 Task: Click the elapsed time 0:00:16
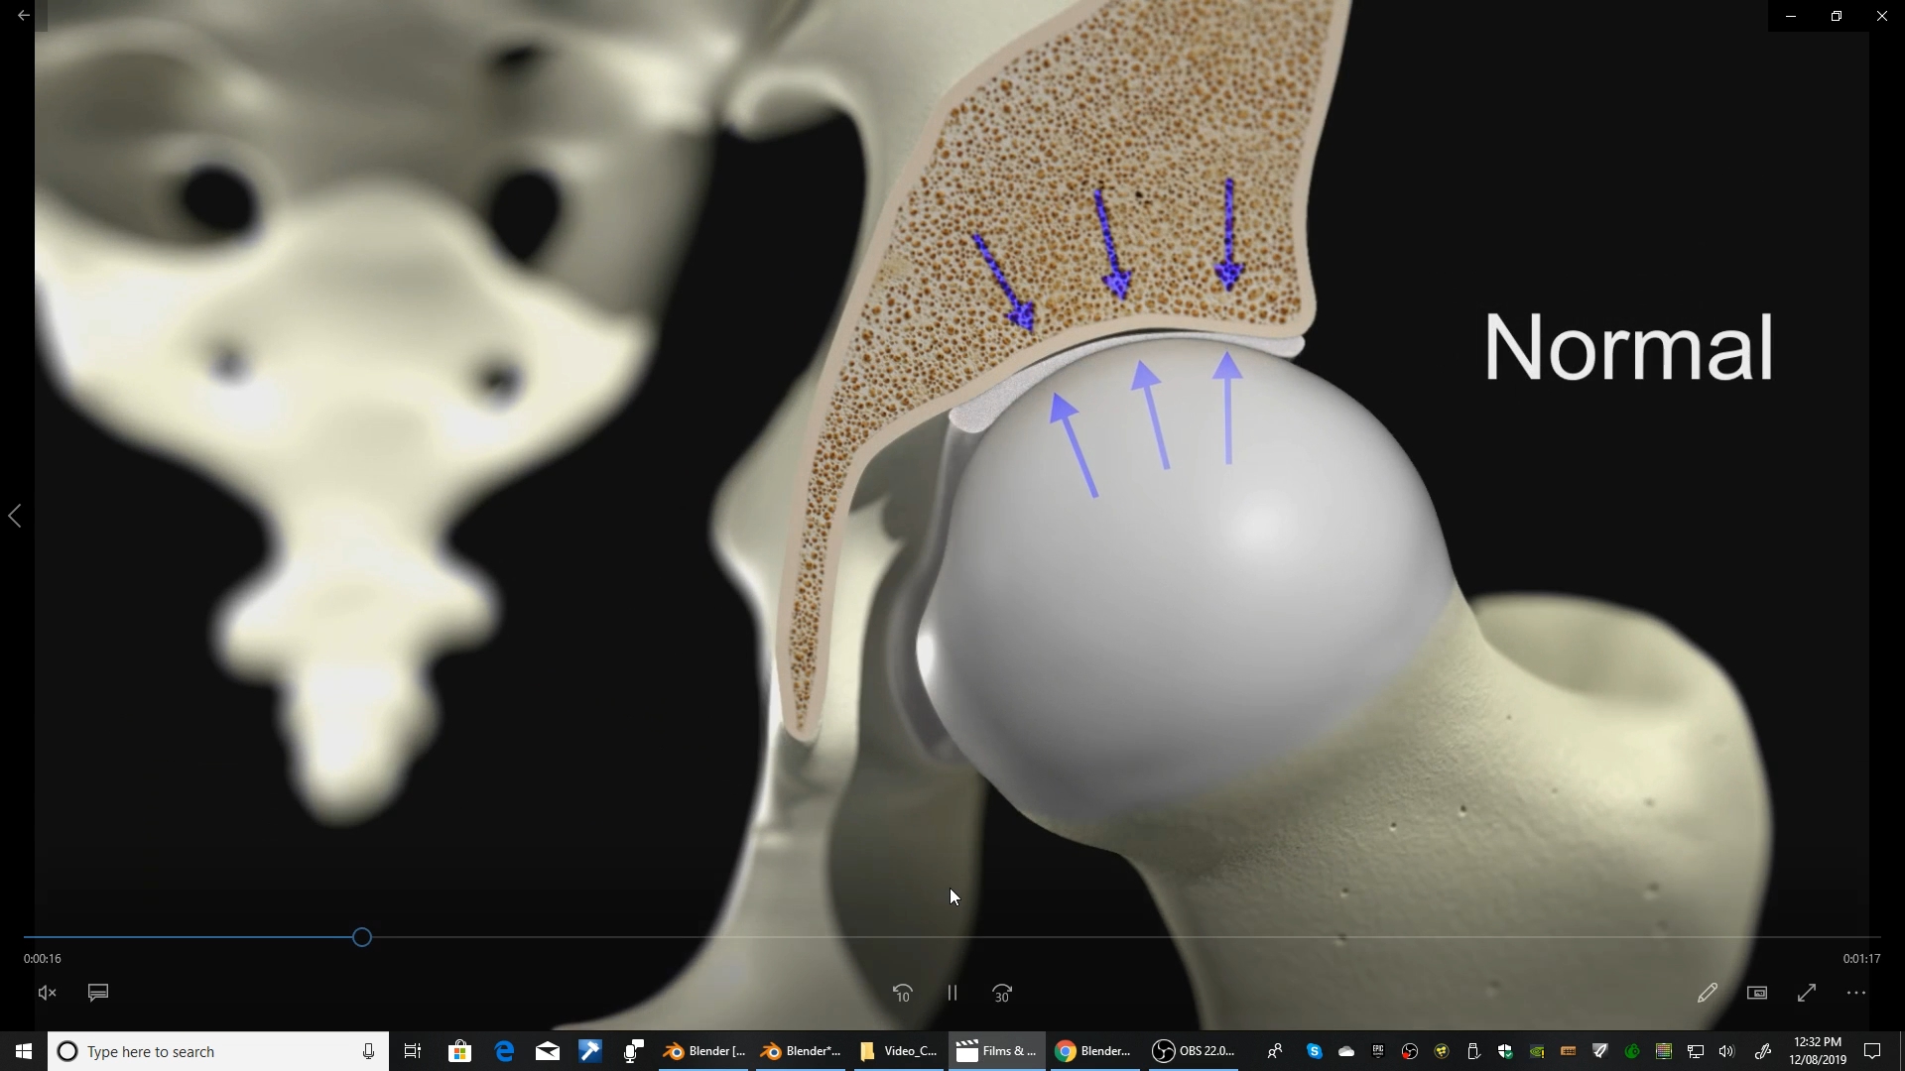tap(43, 959)
